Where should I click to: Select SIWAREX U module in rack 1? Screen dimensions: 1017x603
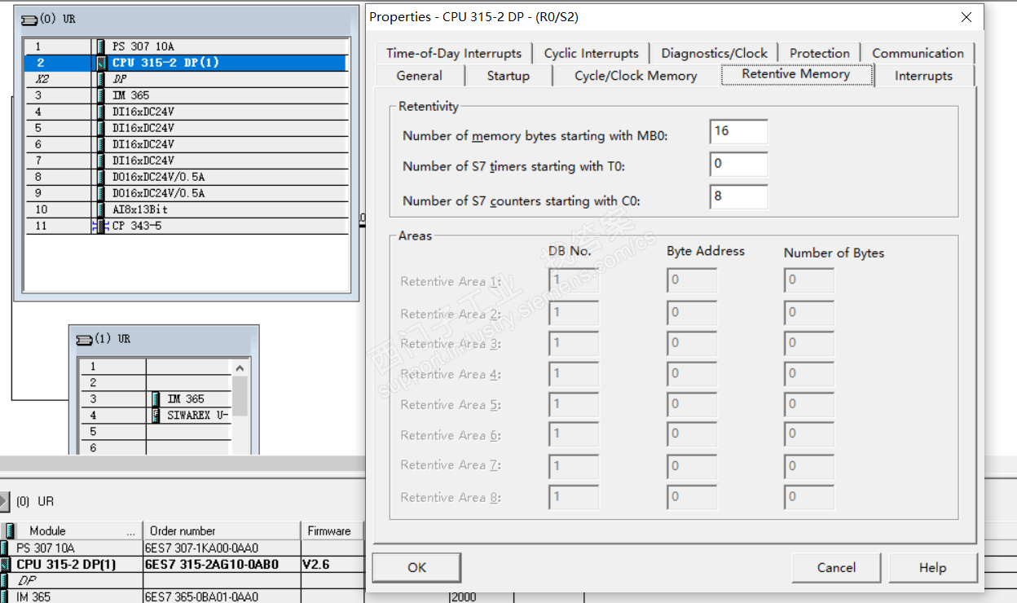pyautogui.click(x=155, y=415)
